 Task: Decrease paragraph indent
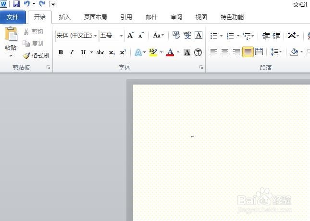(x=266, y=36)
